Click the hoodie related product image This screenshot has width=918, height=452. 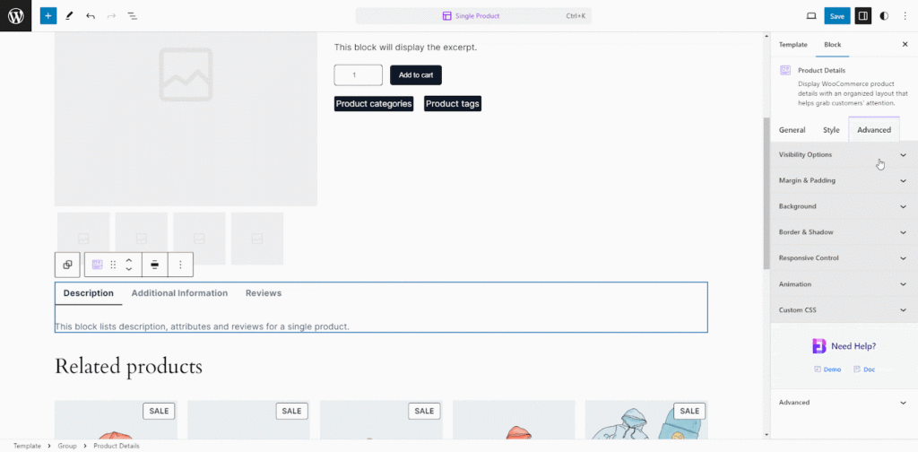pos(646,420)
